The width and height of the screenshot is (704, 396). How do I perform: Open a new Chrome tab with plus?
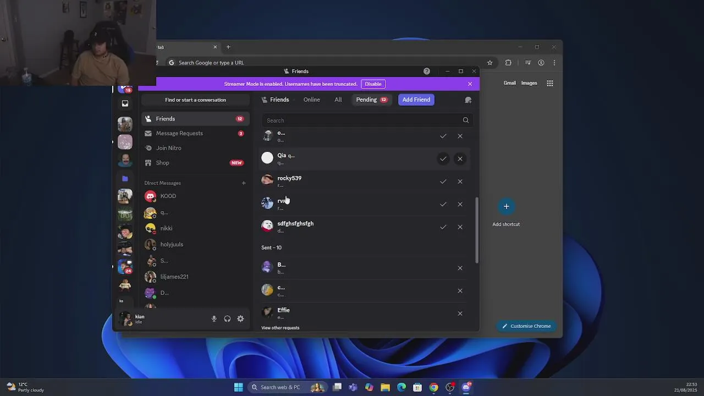(x=228, y=47)
